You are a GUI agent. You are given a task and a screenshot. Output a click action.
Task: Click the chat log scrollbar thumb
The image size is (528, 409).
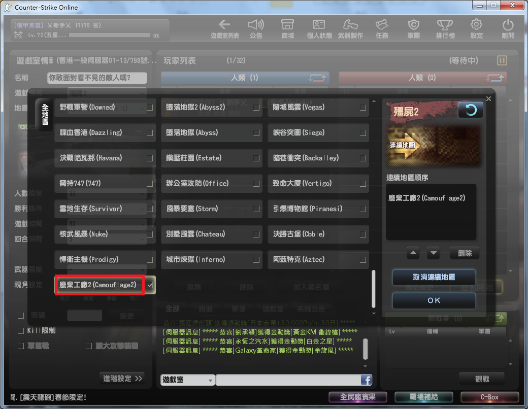(366, 349)
